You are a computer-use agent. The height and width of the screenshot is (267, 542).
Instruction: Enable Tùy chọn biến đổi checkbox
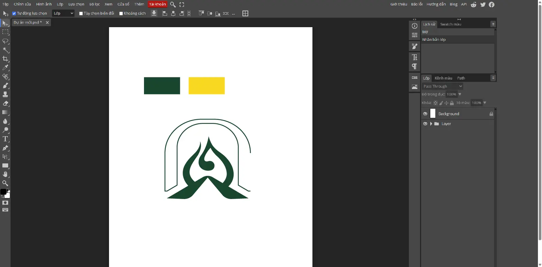point(81,14)
